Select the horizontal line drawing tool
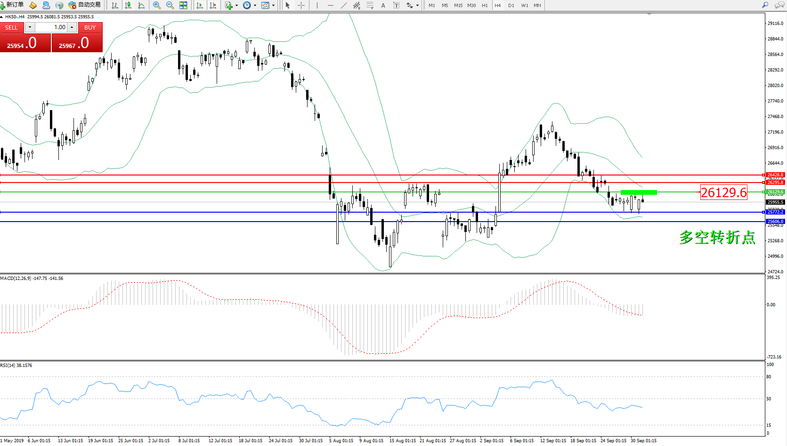 click(330, 5)
